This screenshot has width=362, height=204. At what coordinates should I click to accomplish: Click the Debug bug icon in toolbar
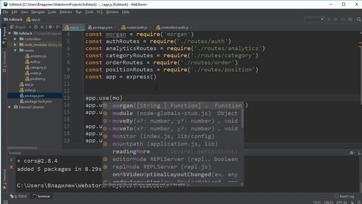336,19
